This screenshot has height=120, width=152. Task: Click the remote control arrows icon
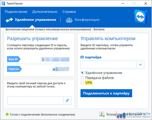[9, 20]
